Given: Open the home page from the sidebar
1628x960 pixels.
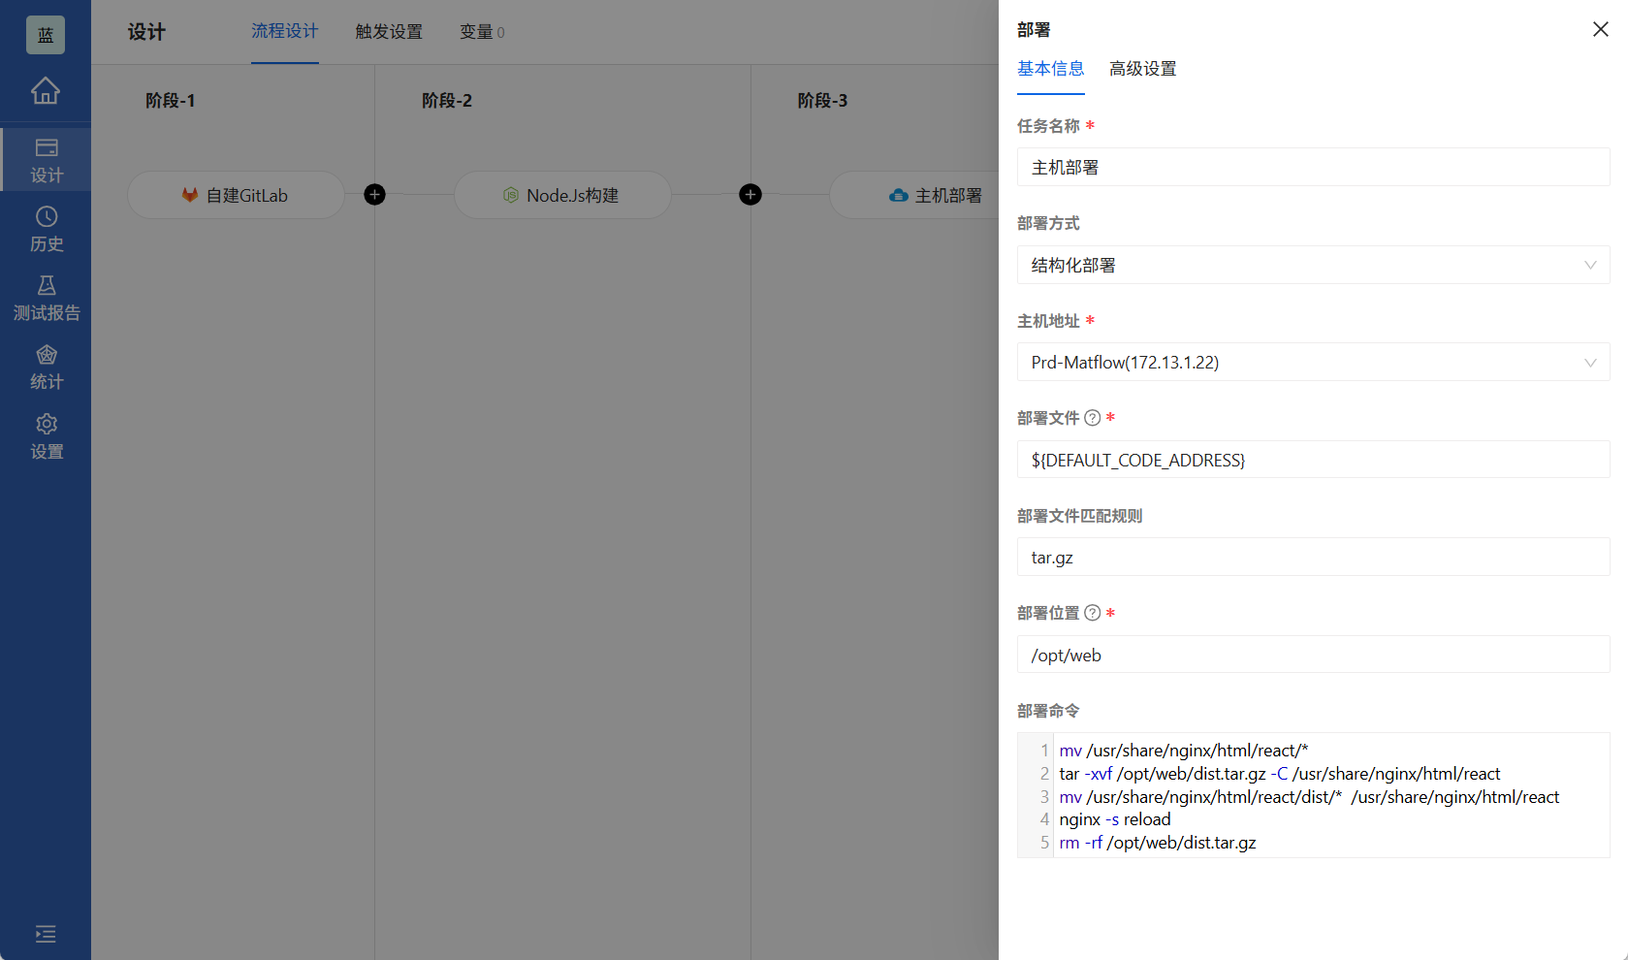Looking at the screenshot, I should (x=46, y=92).
